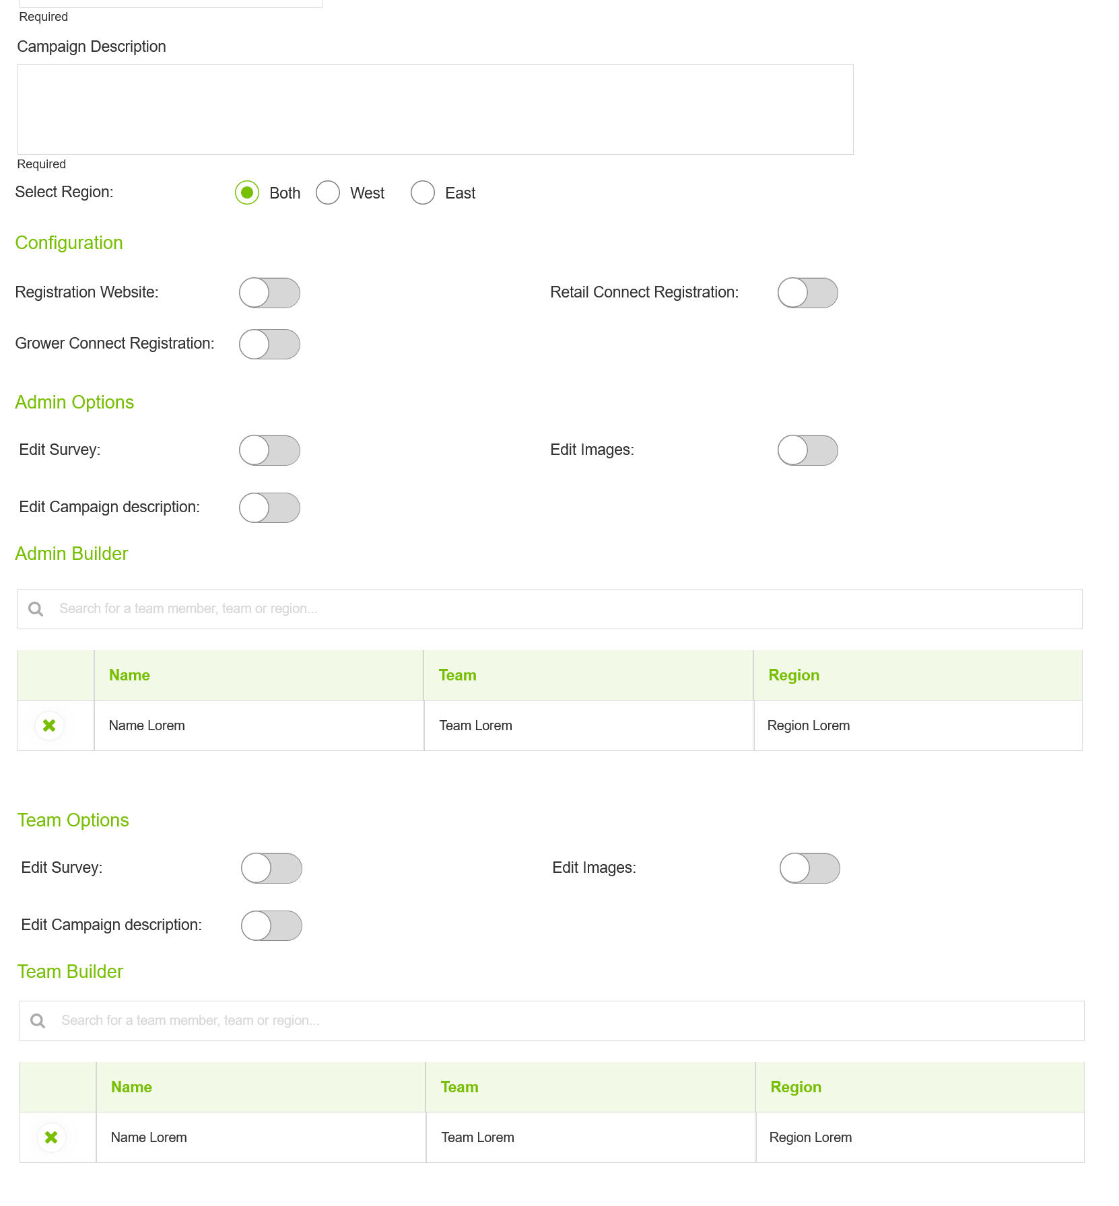Toggle Team Options Edit Campaign description
Viewport: 1119px width, 1206px height.
point(271,925)
